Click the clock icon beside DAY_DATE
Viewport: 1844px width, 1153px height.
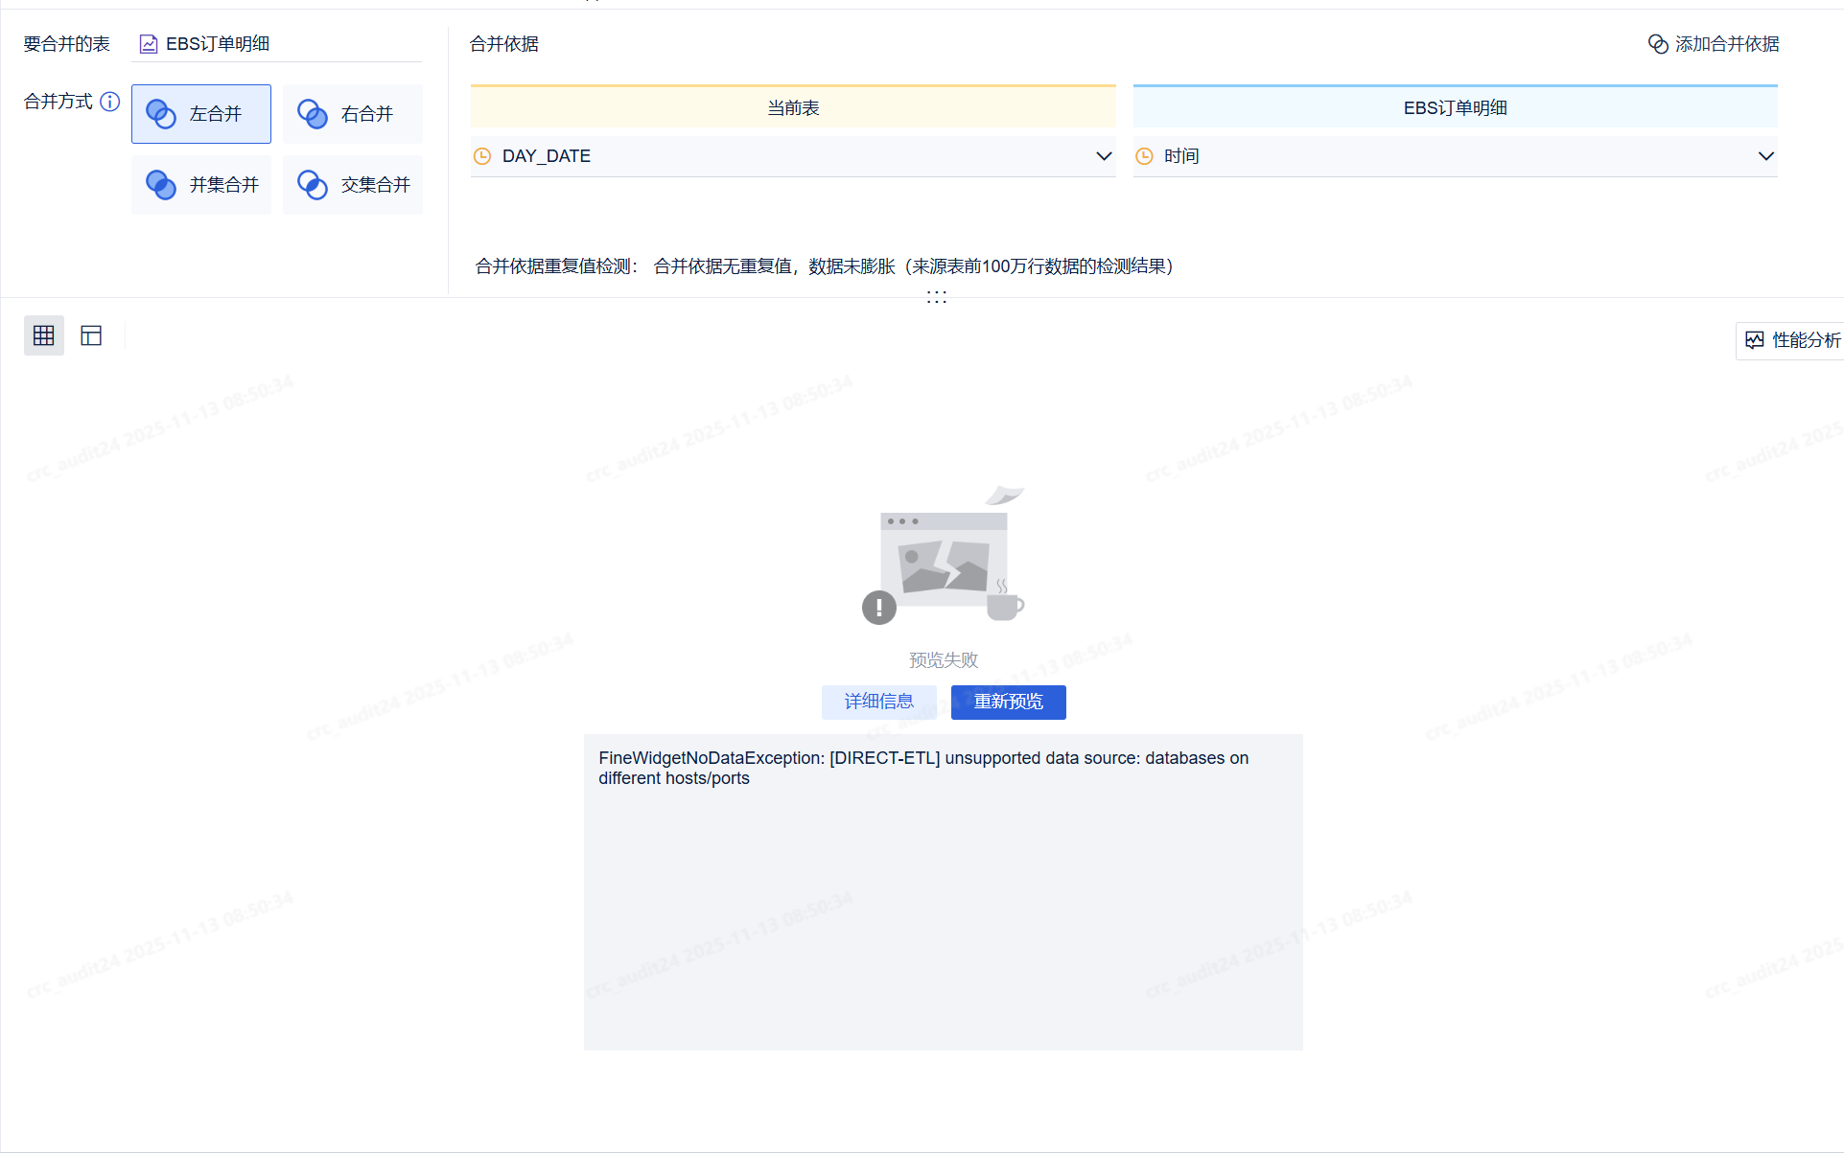pos(482,156)
